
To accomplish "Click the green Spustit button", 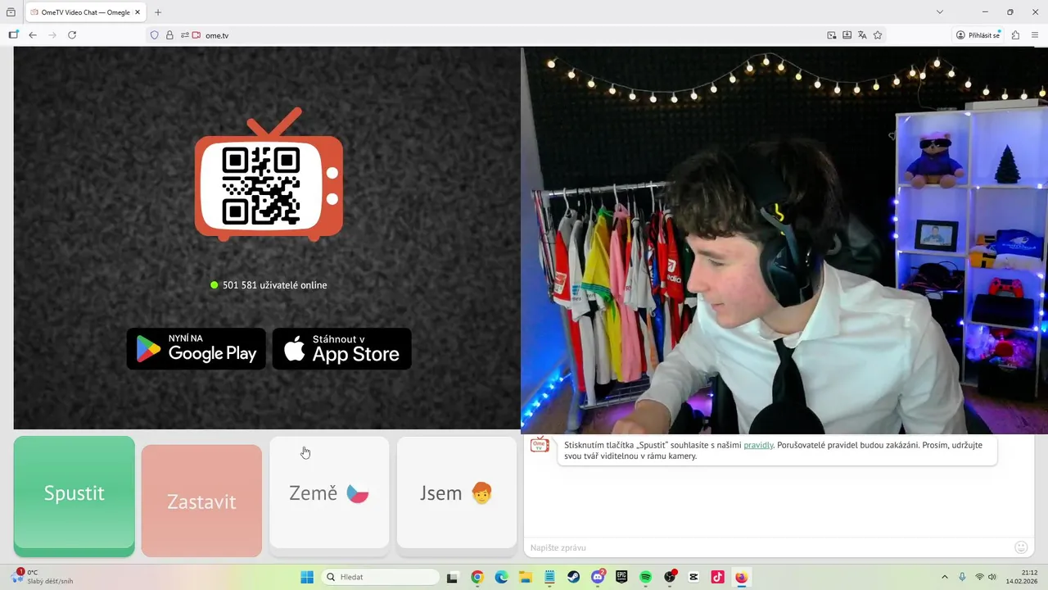I will 75,496.
